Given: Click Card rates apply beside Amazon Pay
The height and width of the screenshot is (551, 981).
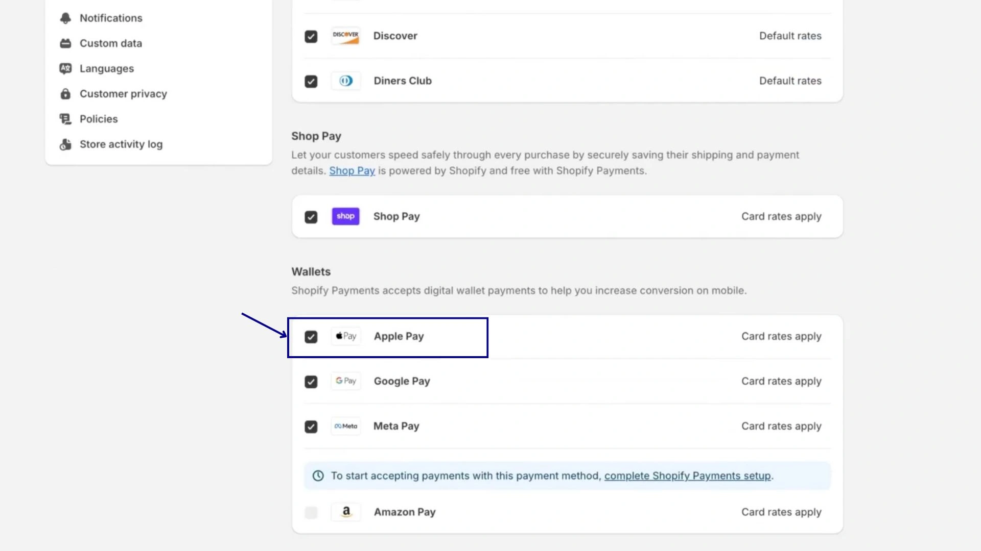Looking at the screenshot, I should [x=782, y=512].
